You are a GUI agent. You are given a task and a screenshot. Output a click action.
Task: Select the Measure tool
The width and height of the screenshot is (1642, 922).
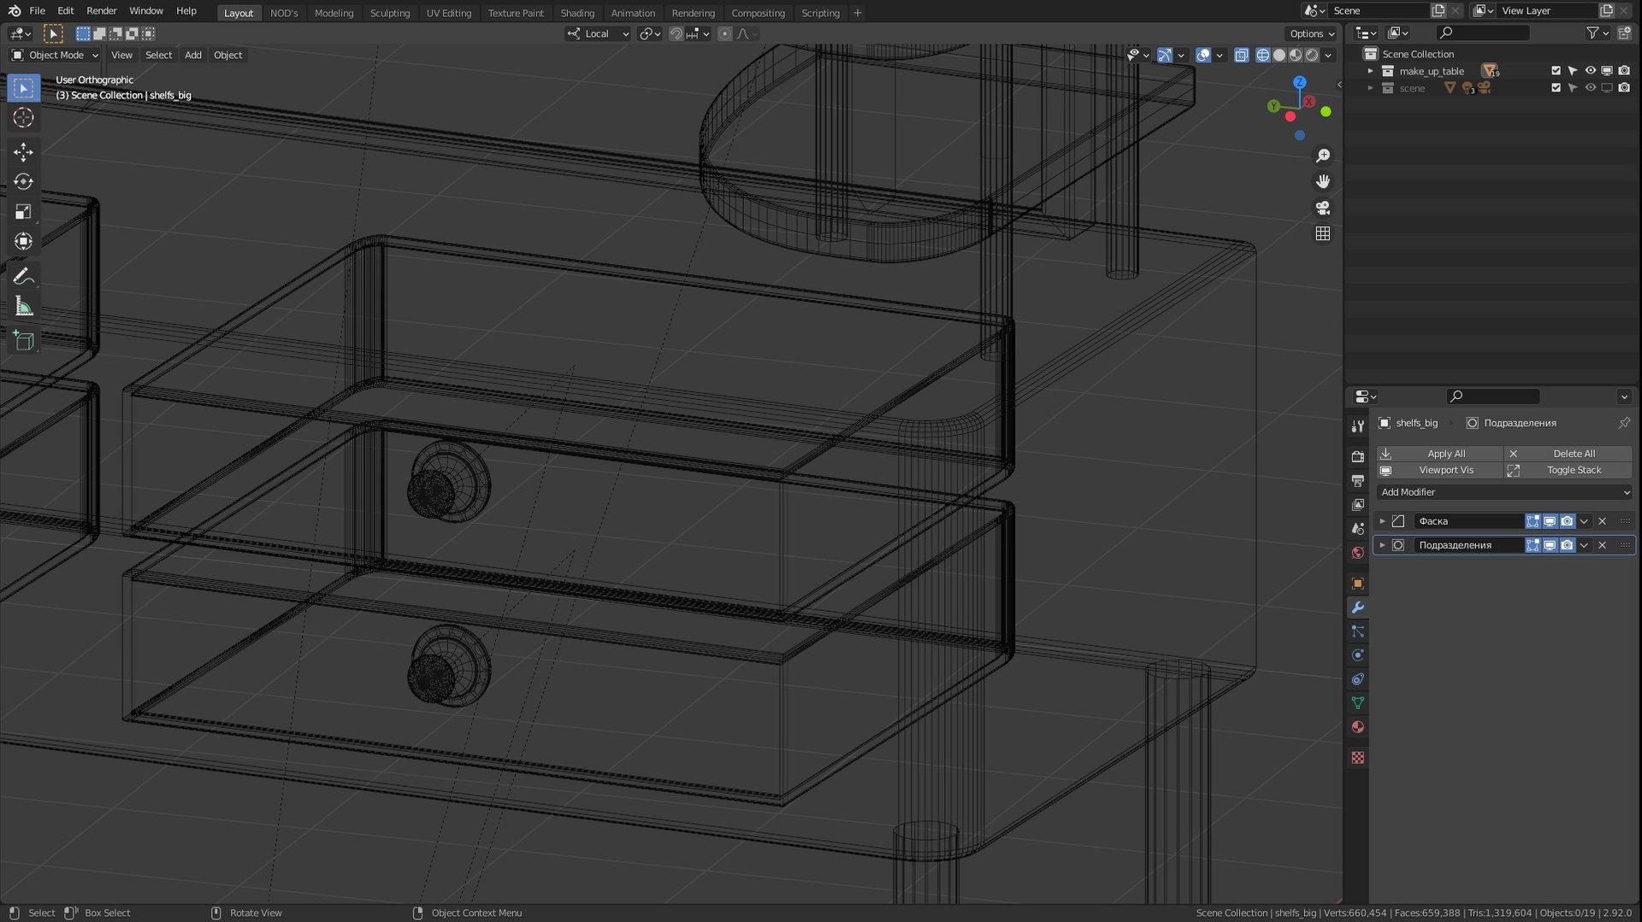coord(23,307)
